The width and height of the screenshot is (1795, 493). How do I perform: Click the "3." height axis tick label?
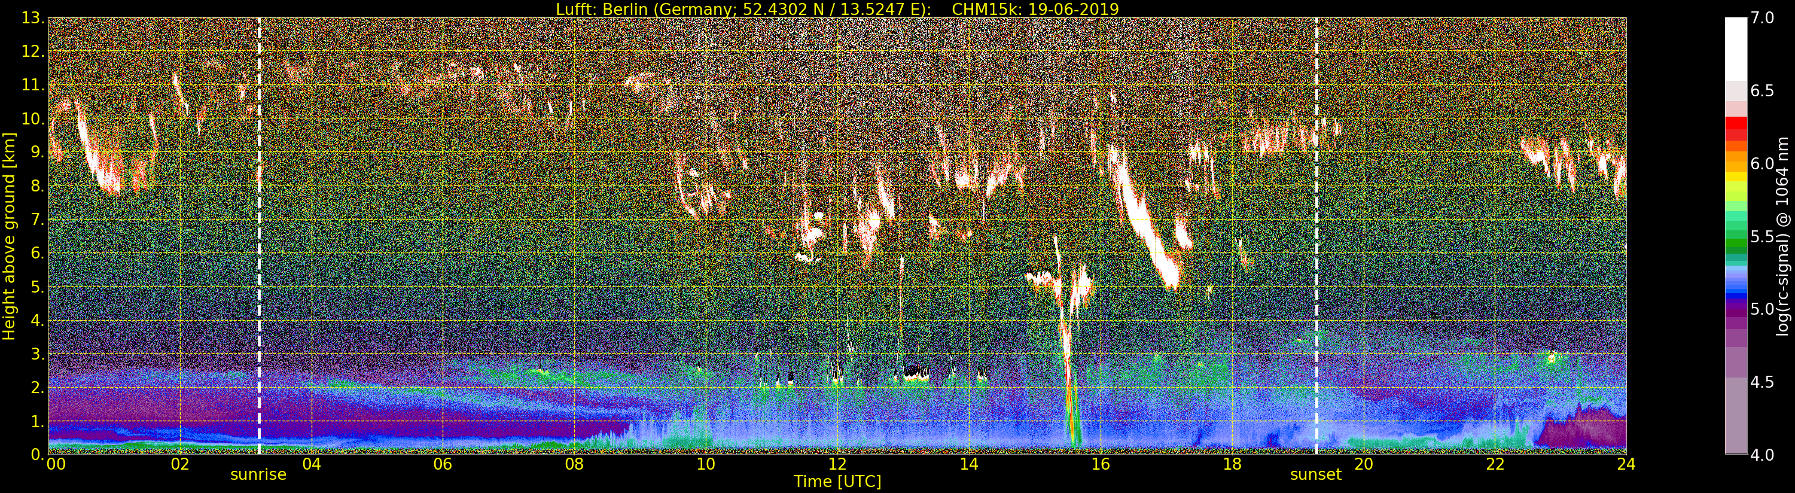click(x=37, y=354)
